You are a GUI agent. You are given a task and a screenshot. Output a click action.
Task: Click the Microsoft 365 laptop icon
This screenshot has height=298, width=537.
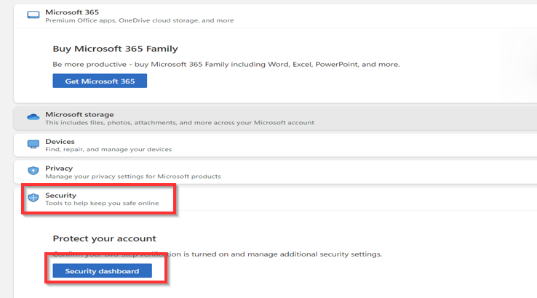33,15
